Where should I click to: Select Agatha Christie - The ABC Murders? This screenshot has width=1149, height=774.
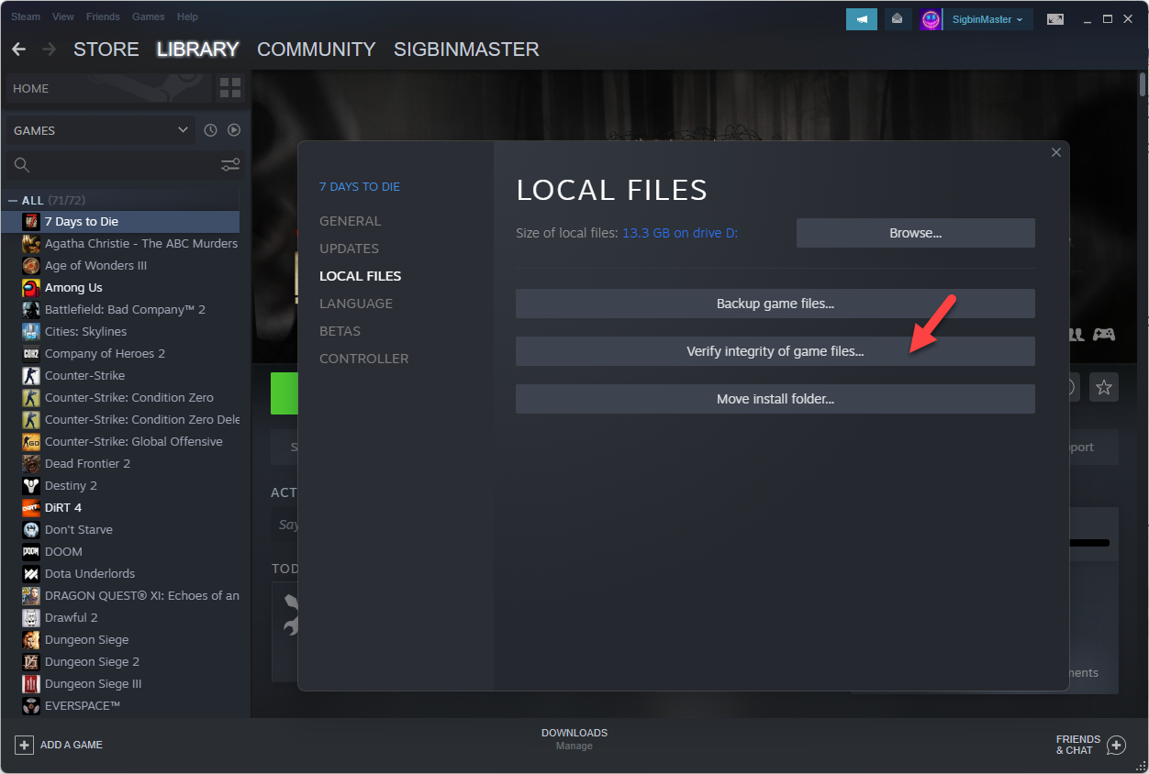[x=141, y=244]
